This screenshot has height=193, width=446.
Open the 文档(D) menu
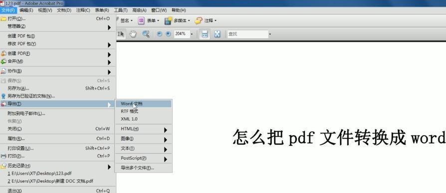tap(64, 10)
